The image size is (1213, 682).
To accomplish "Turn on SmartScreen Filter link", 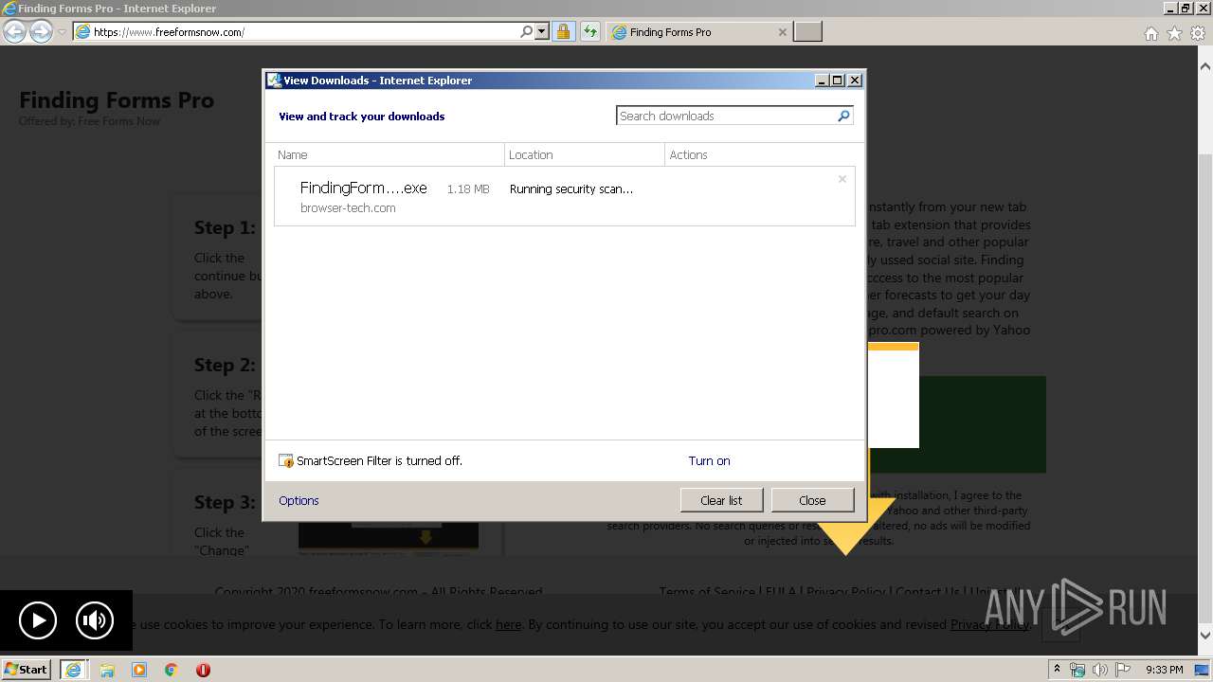I will [709, 460].
